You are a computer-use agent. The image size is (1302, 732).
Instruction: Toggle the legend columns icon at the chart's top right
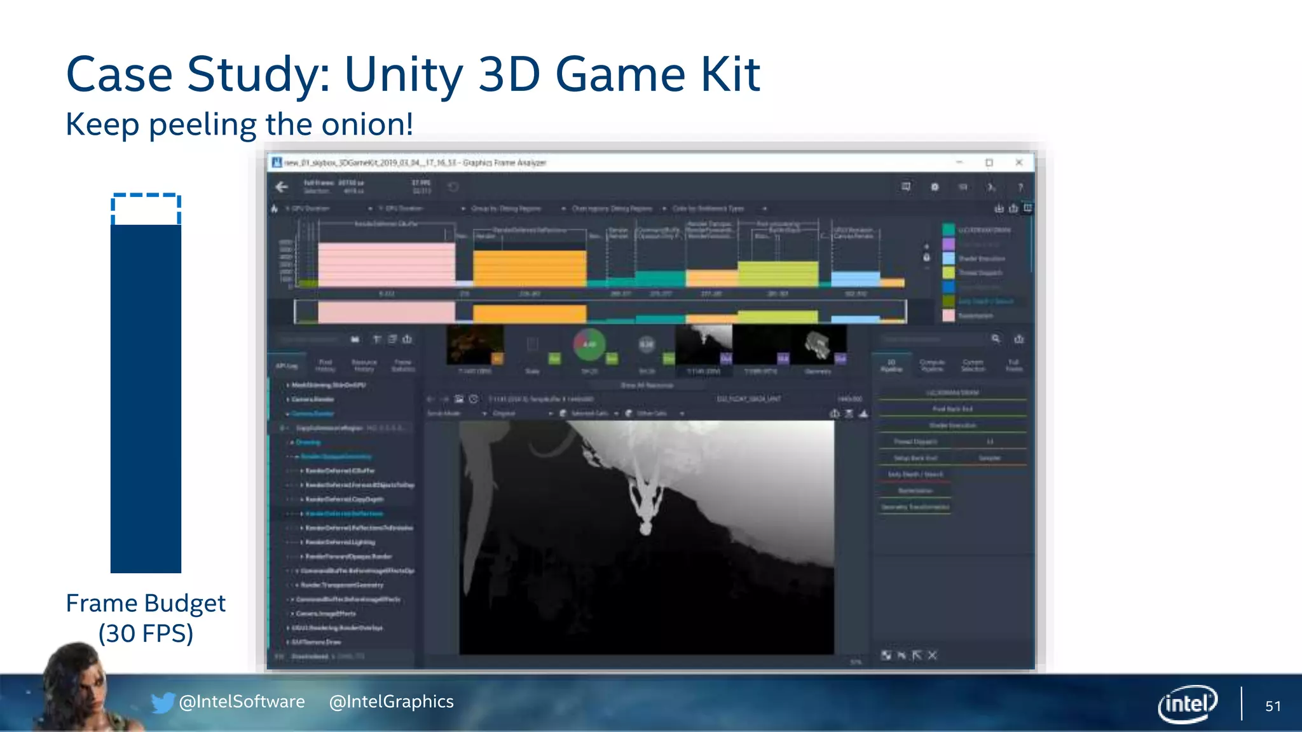click(1028, 208)
